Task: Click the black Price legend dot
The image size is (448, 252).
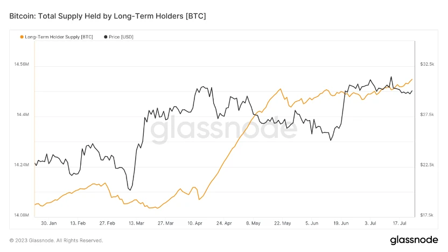Action: pyautogui.click(x=105, y=37)
